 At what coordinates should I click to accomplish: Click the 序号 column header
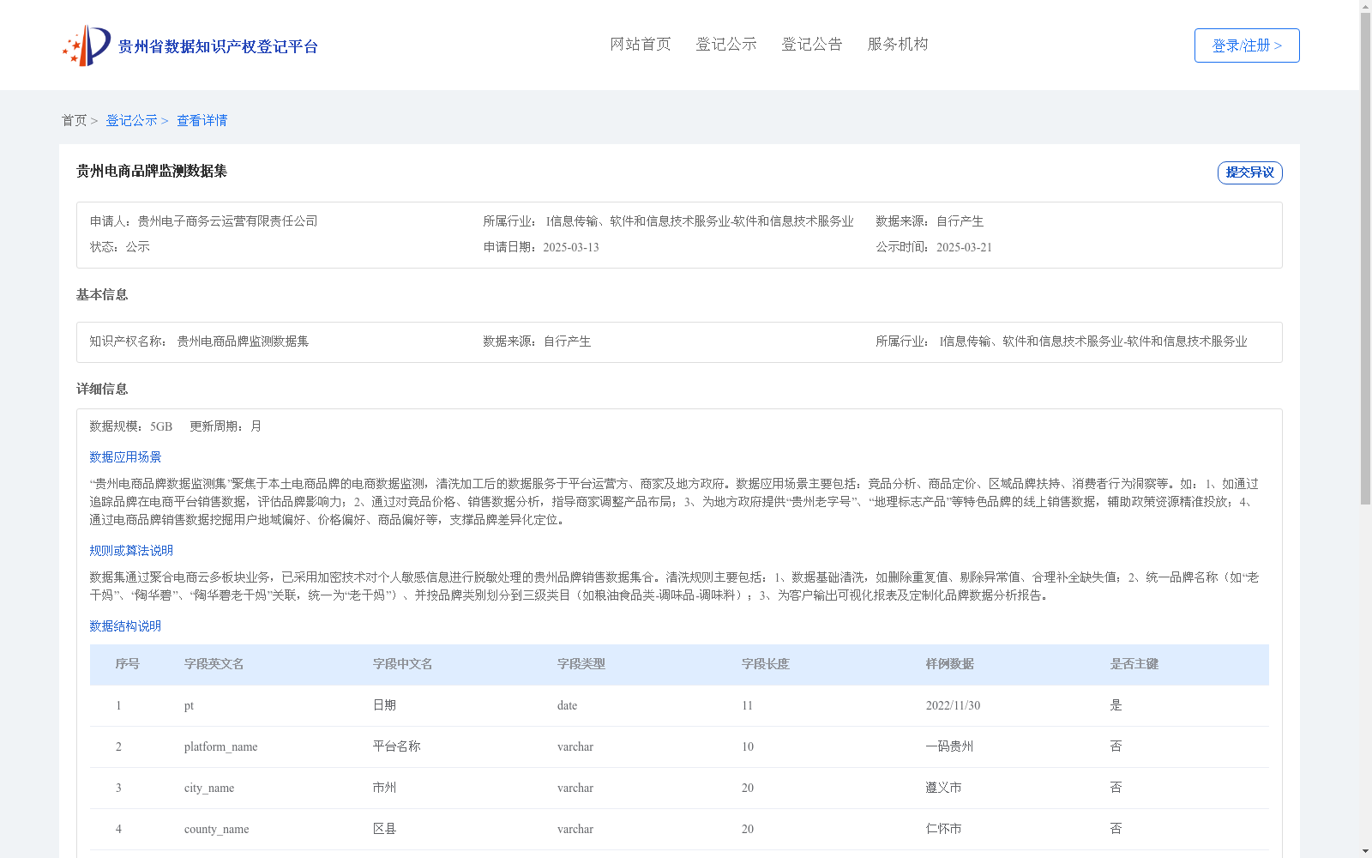[128, 664]
